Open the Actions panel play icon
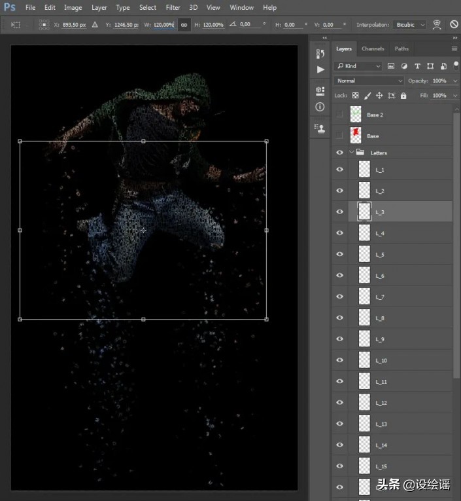The width and height of the screenshot is (461, 501). (320, 69)
